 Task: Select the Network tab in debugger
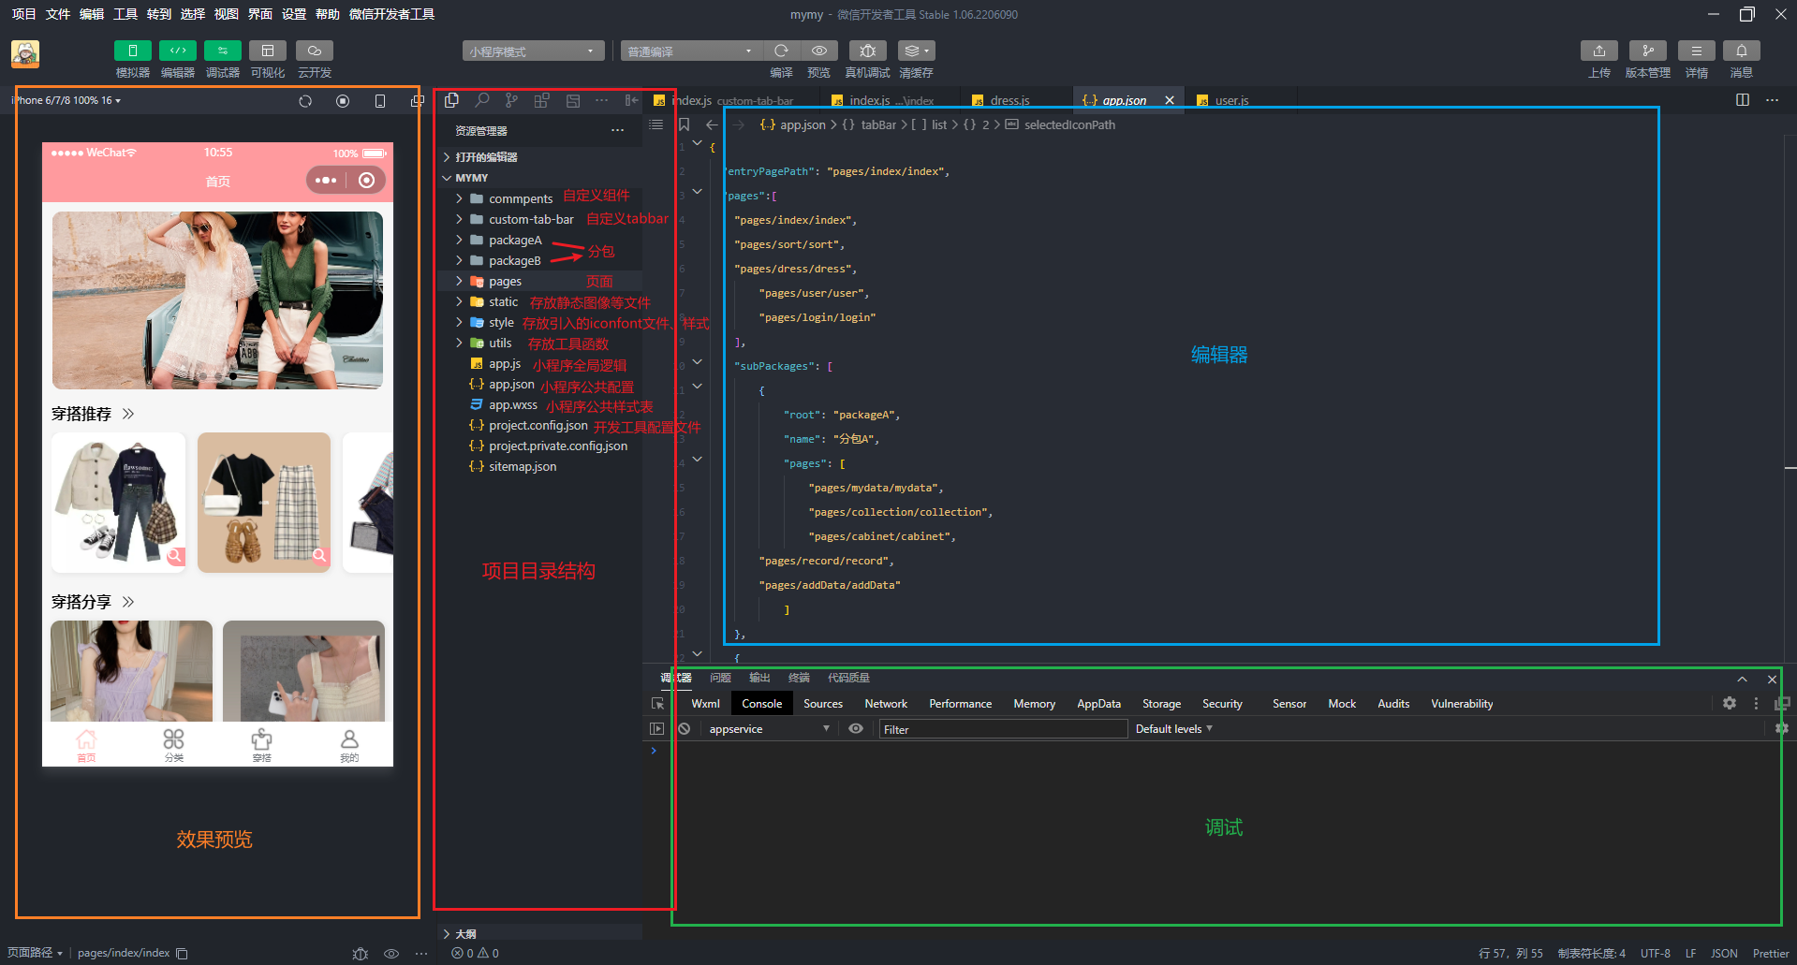pos(886,704)
